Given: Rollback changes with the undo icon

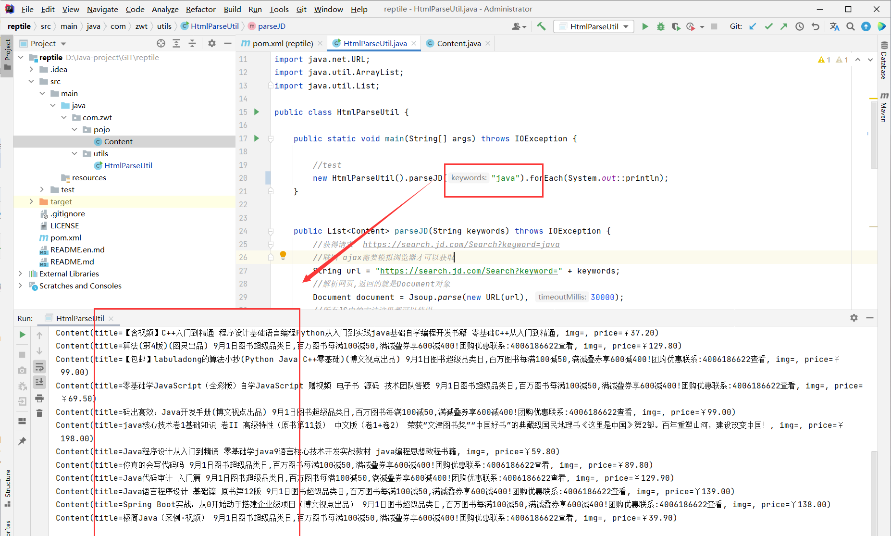Looking at the screenshot, I should (816, 26).
